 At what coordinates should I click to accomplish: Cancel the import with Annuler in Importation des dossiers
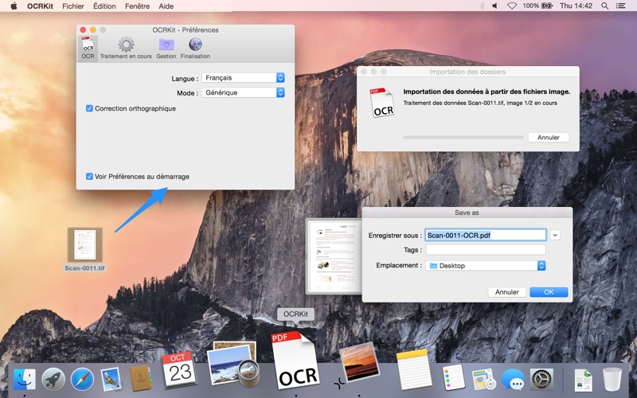click(x=549, y=137)
